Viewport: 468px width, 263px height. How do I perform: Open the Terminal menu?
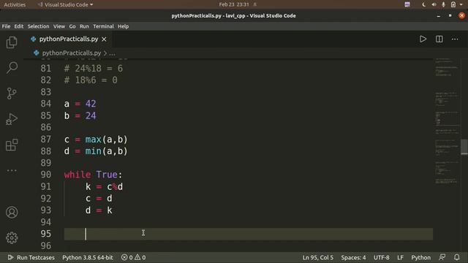(103, 26)
